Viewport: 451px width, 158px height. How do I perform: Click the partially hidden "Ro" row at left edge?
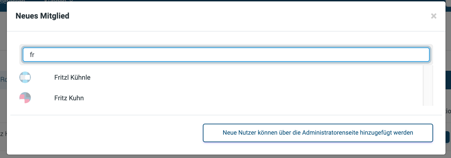(x=3, y=80)
